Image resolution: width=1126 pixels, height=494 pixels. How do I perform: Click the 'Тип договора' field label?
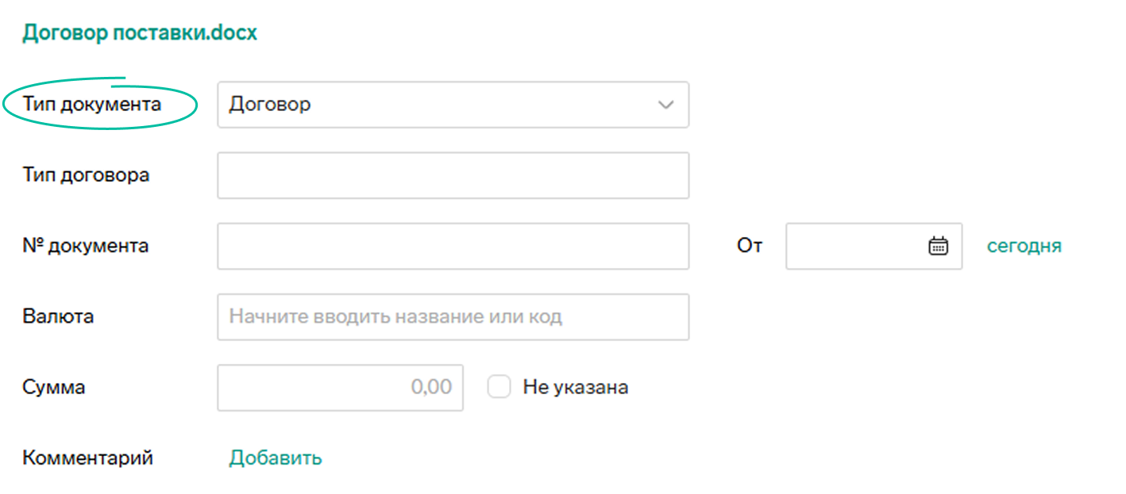[x=86, y=175]
